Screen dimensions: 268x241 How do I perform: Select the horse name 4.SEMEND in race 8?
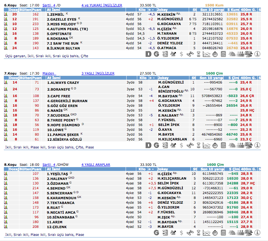click(56, 188)
